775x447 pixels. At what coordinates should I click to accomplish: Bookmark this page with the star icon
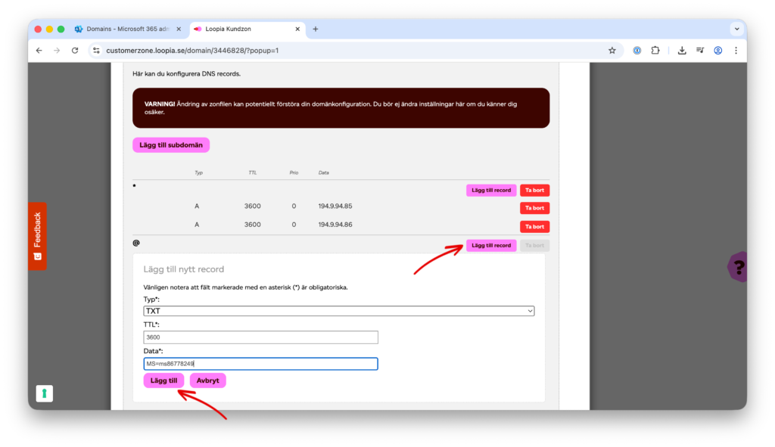tap(612, 51)
